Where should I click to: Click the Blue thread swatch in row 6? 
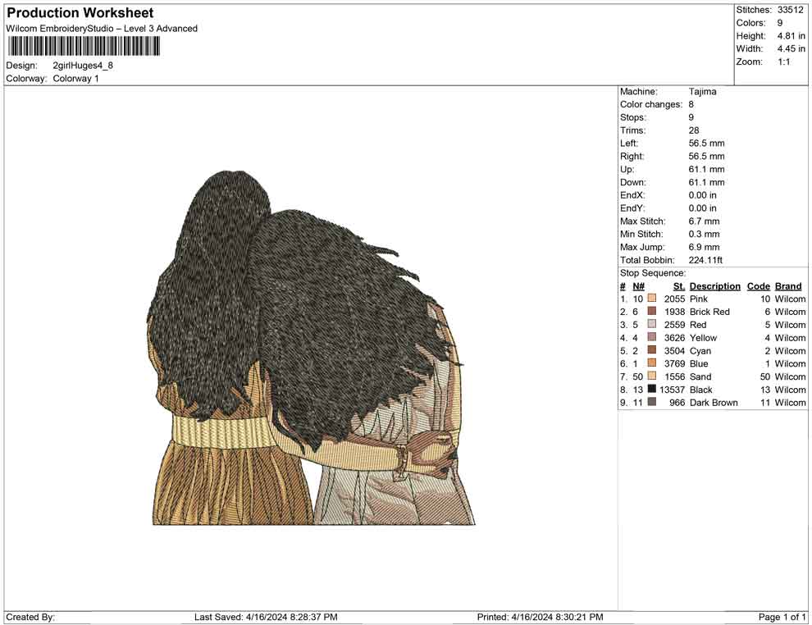tap(652, 363)
